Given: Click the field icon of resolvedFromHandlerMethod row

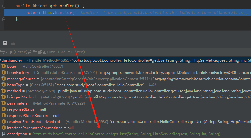Looking at the screenshot, I should (x=3, y=121).
